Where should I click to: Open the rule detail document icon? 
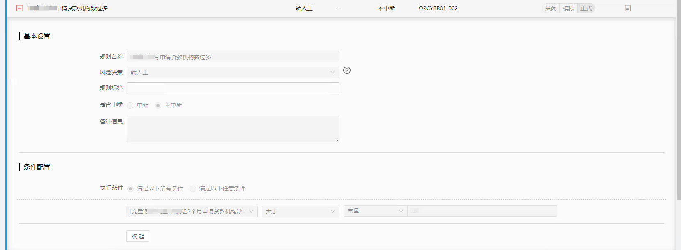[x=628, y=8]
